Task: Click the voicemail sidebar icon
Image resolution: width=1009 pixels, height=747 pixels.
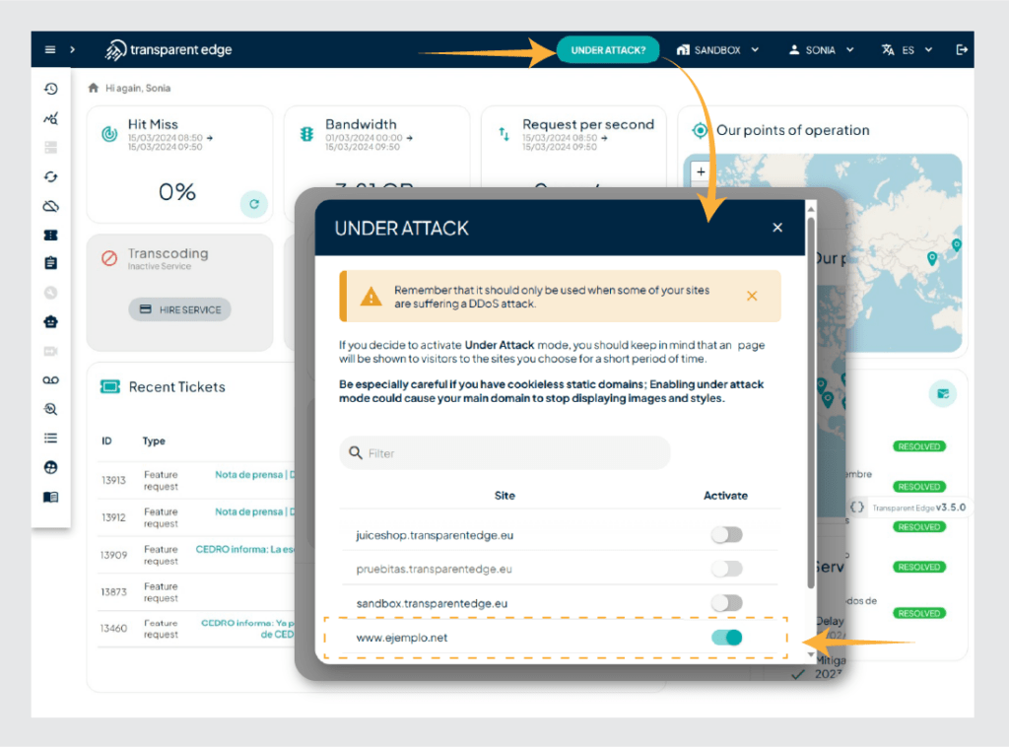Action: tap(51, 379)
